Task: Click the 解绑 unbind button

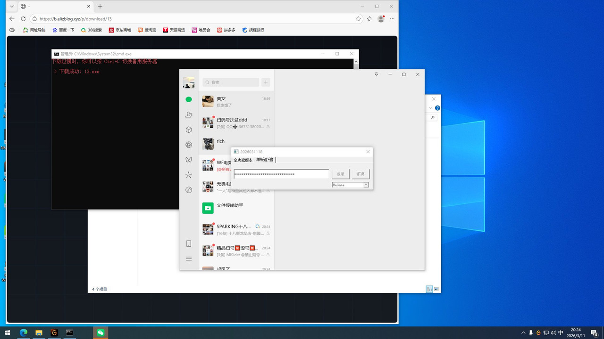Action: click(x=361, y=174)
